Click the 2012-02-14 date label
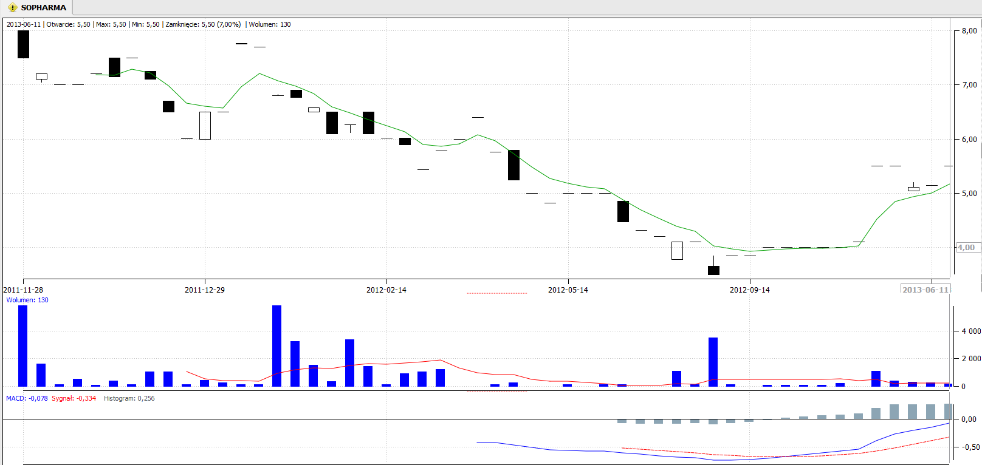 [x=386, y=290]
